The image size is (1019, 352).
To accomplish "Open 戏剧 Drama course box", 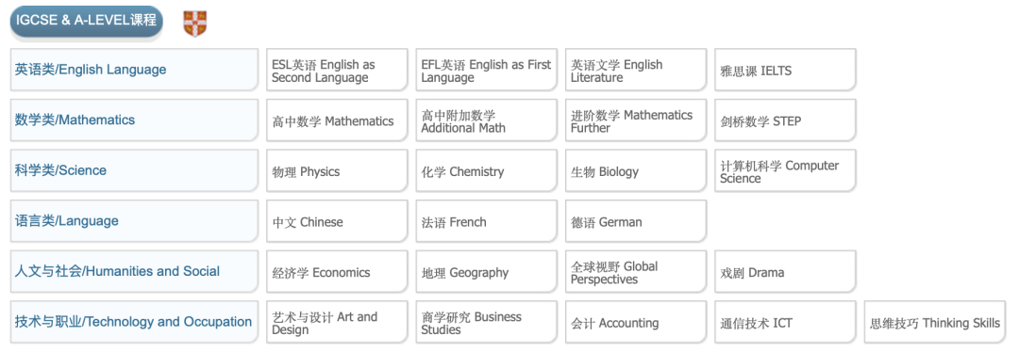I will click(786, 272).
